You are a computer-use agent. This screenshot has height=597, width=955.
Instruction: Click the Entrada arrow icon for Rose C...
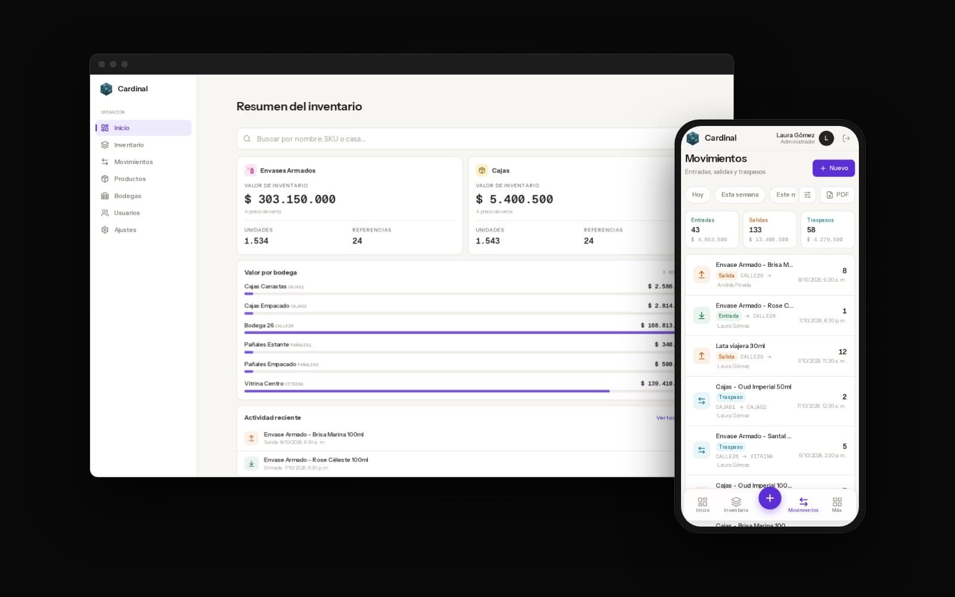701,316
